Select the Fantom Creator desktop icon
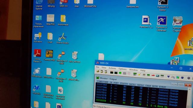Viewport: 193px width, 108px height. coord(177,24)
